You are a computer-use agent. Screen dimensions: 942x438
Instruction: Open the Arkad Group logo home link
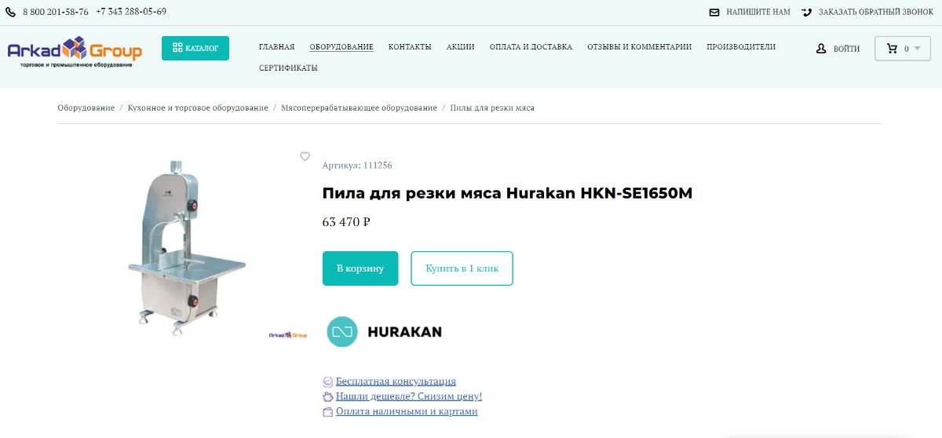[75, 52]
